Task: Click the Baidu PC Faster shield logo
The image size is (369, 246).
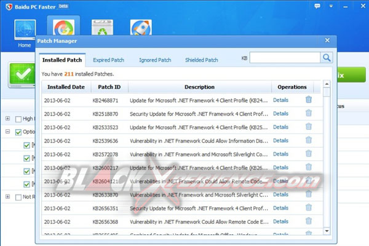Action: (9, 7)
